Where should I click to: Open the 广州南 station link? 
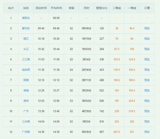26,132
